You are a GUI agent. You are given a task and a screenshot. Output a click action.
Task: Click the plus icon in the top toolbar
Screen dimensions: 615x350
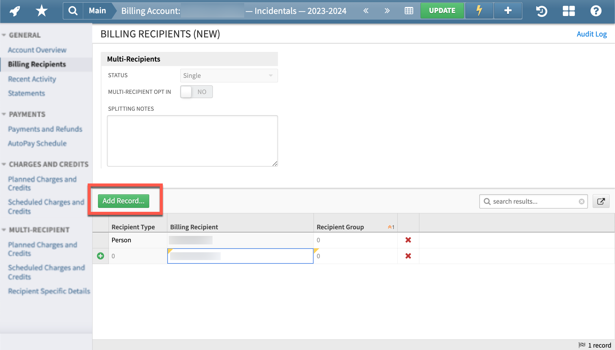coord(508,11)
